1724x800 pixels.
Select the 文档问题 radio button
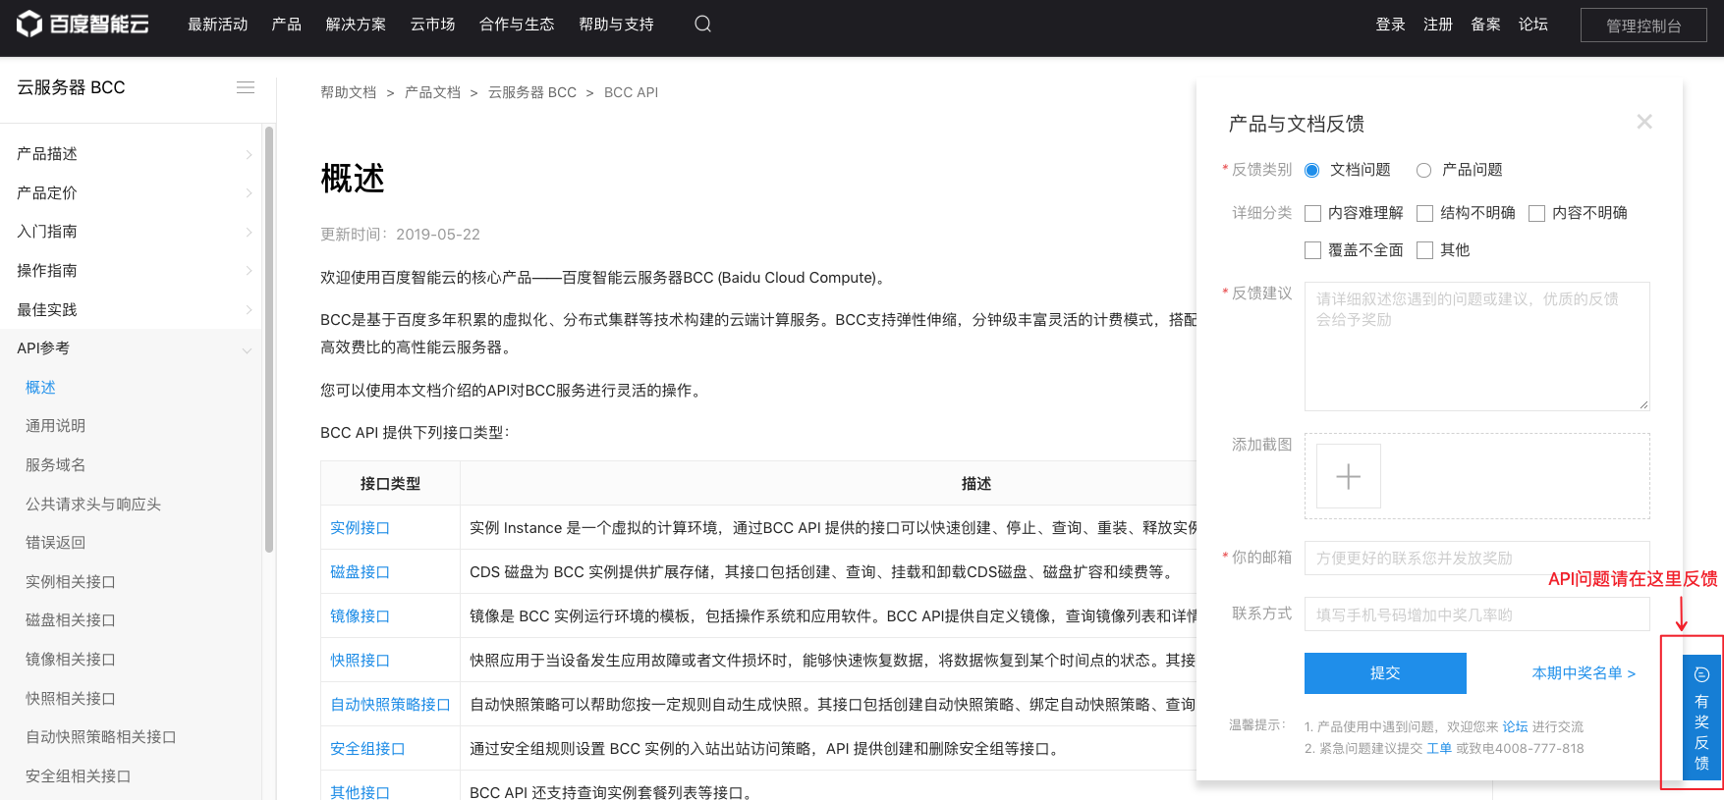click(1311, 170)
